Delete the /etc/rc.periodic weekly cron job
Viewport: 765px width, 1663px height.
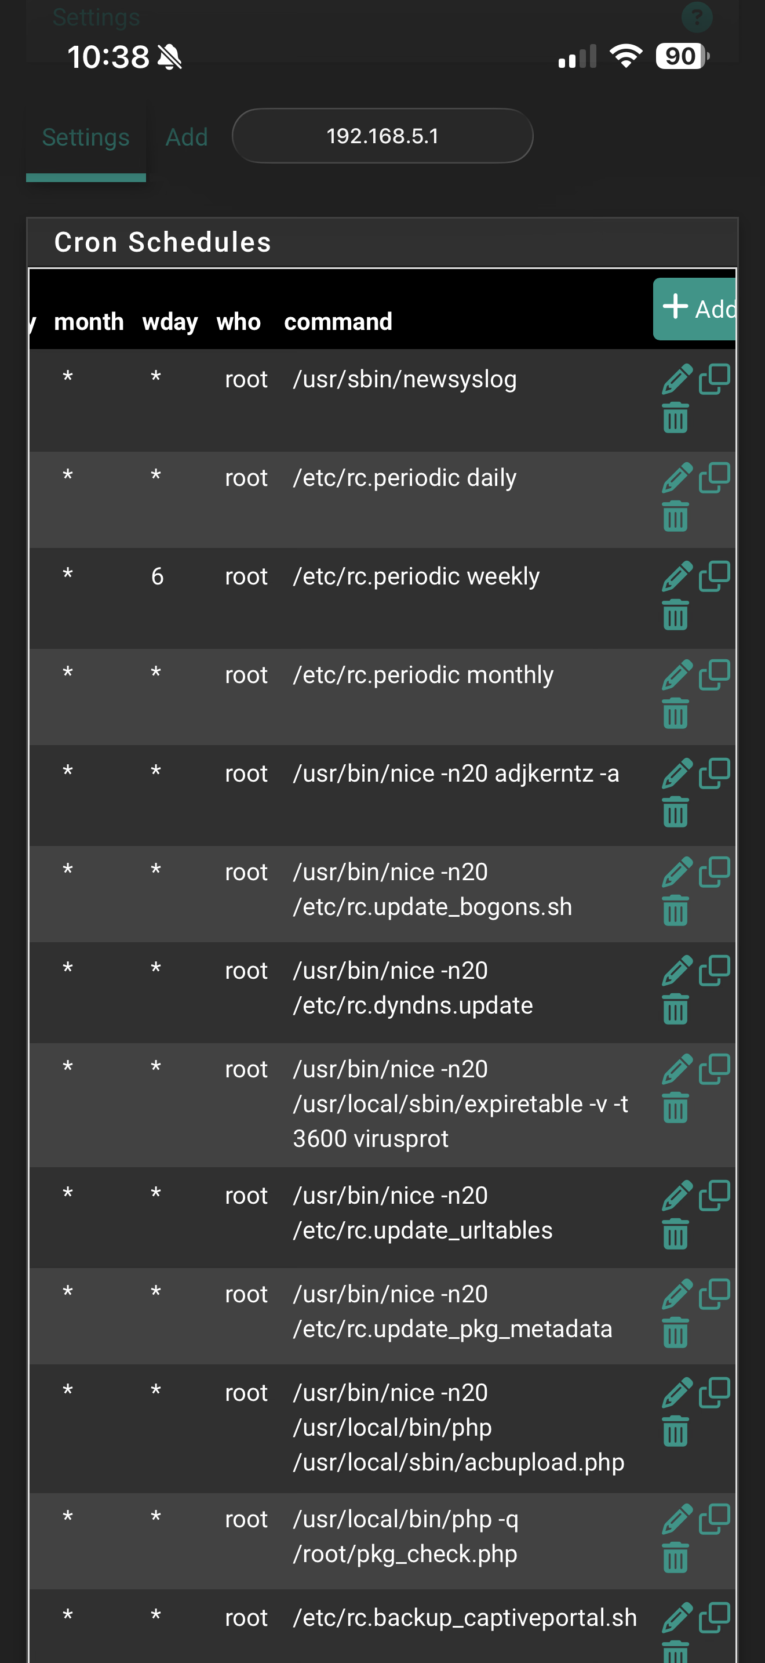(675, 615)
